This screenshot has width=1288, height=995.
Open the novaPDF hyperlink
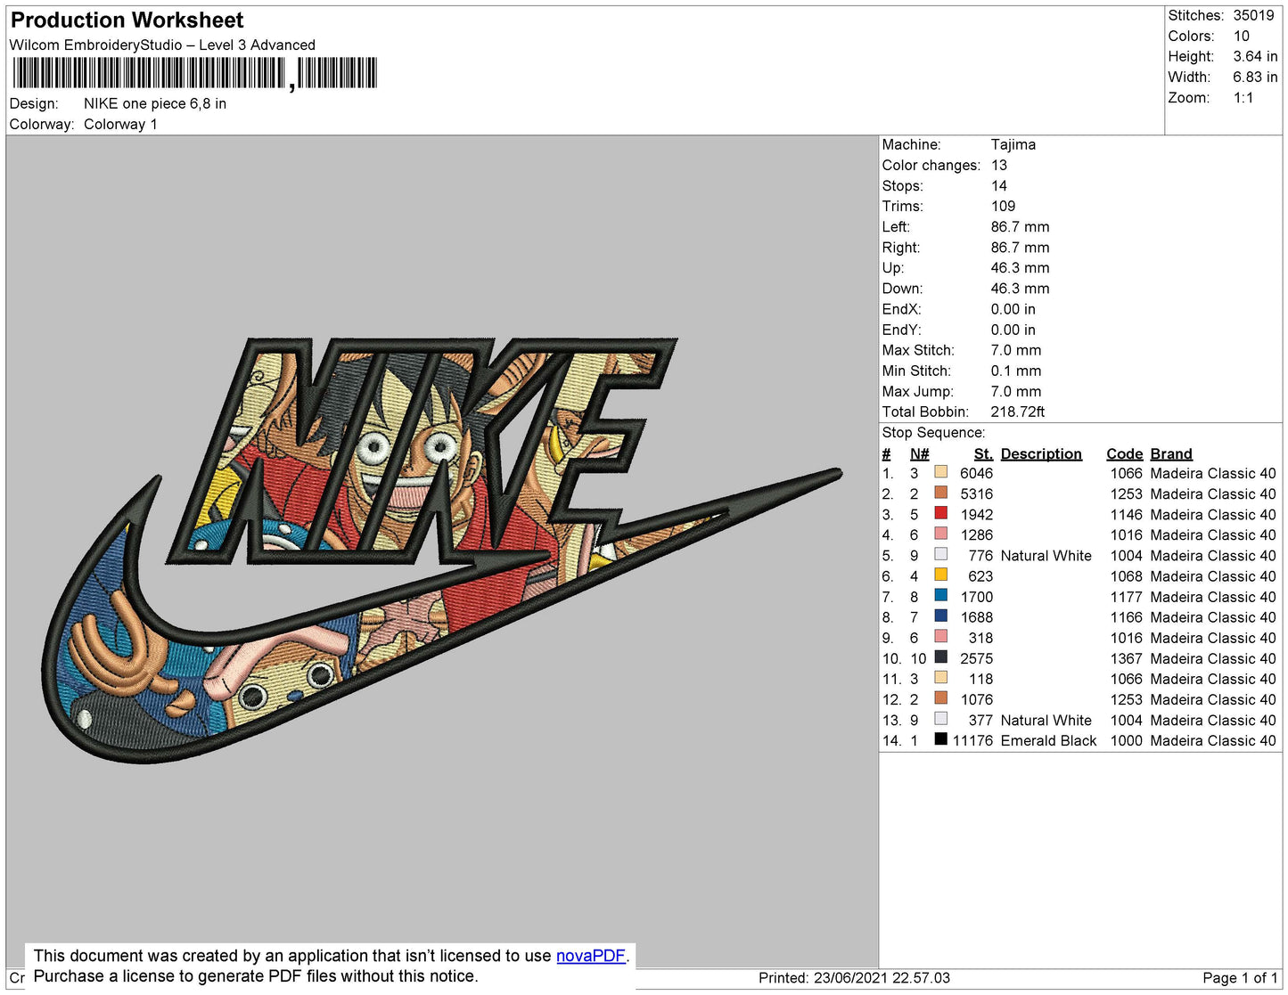click(x=590, y=956)
